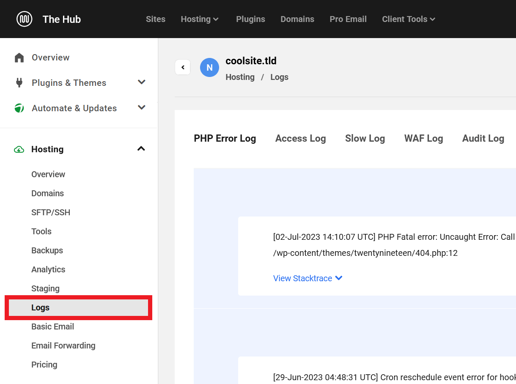
Task: Click the 02-Jul-2023 PHP Fatal error entry
Action: pyautogui.click(x=377, y=256)
